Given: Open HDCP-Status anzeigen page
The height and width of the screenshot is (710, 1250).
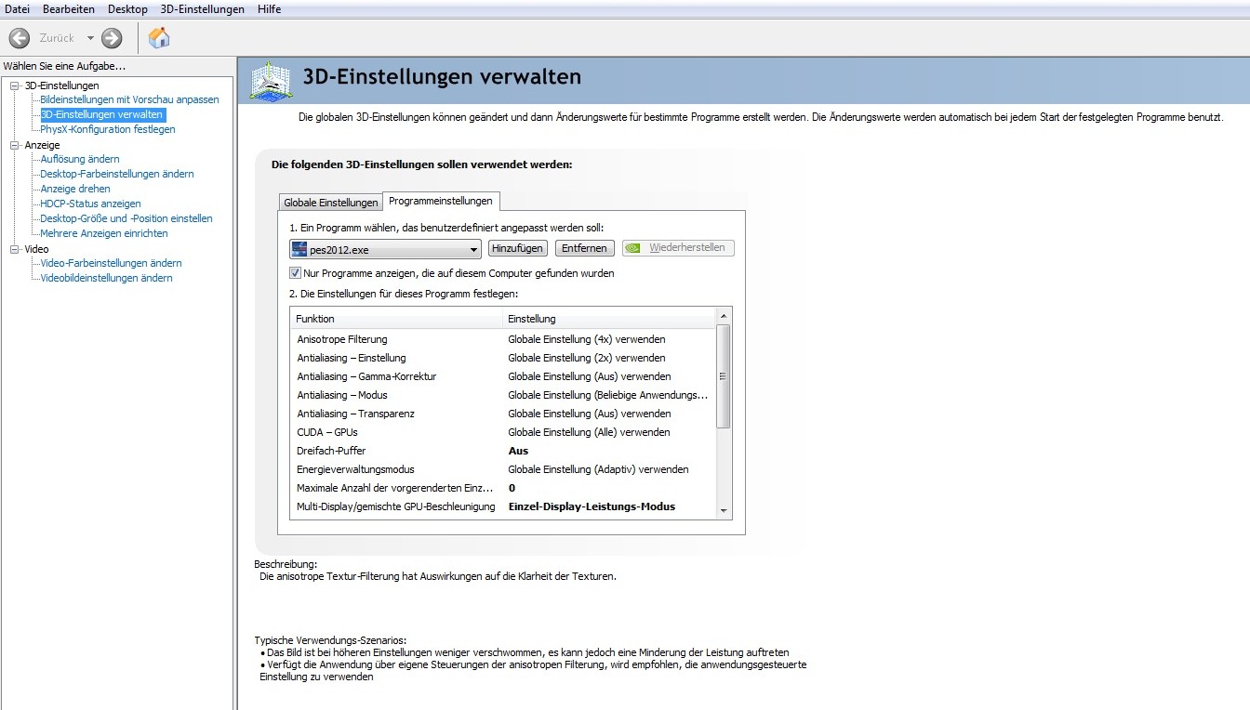Looking at the screenshot, I should pyautogui.click(x=90, y=204).
